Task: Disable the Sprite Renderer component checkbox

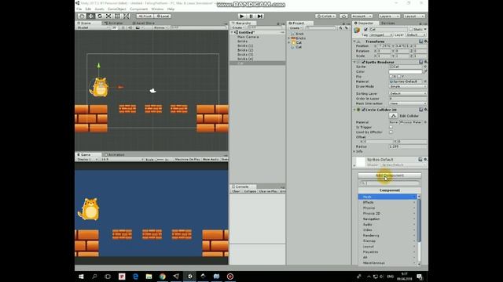Action: tap(363, 62)
